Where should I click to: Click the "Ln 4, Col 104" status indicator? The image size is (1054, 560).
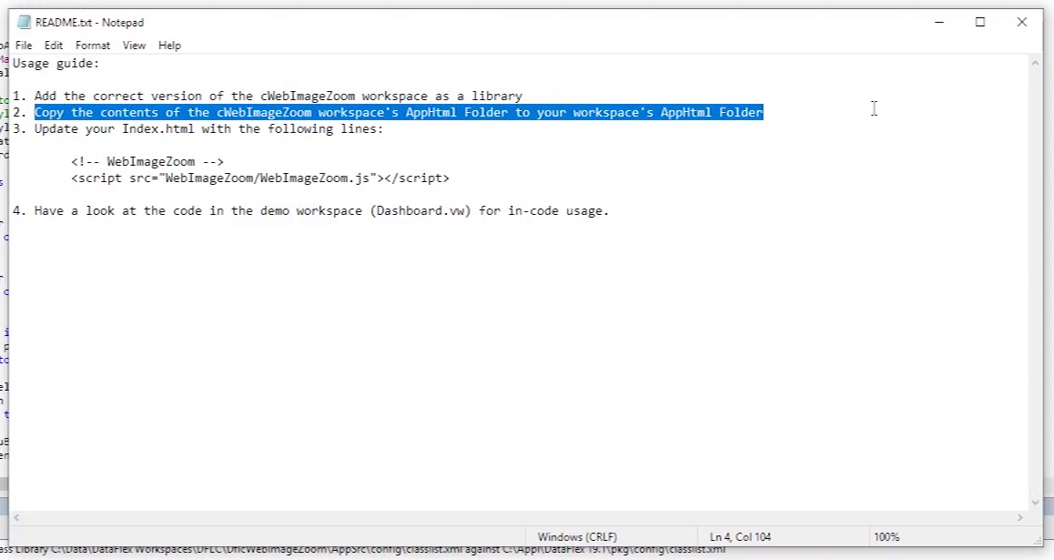[x=740, y=537]
